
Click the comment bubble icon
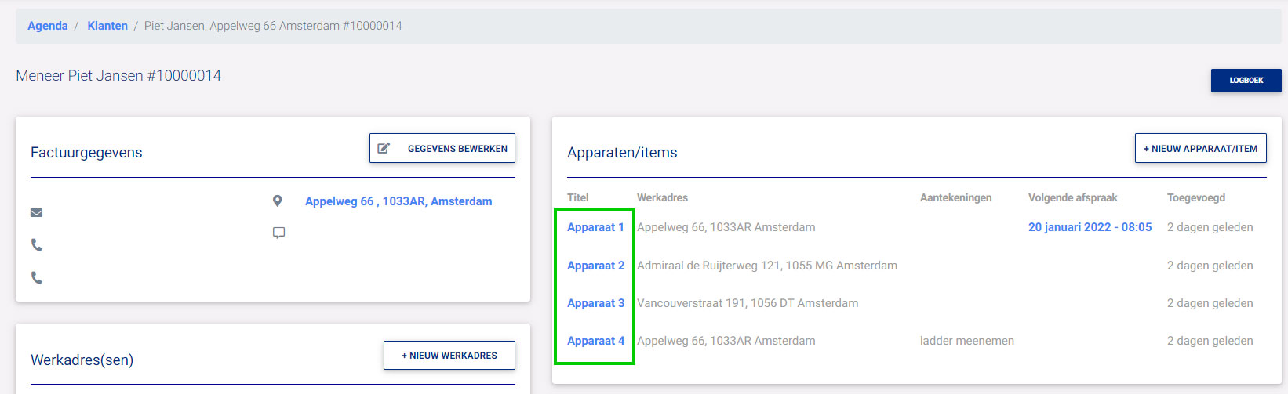tap(278, 233)
